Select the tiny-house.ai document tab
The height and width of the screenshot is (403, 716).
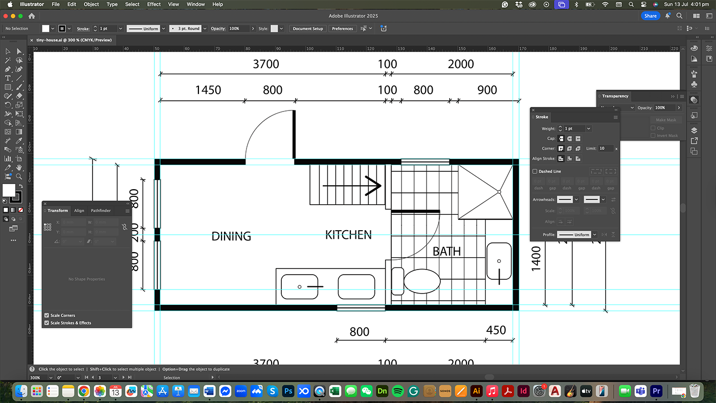(x=74, y=40)
